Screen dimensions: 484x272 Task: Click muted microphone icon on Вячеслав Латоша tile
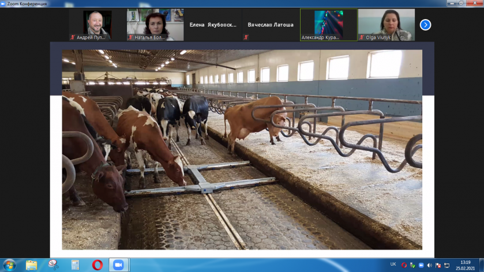(246, 37)
